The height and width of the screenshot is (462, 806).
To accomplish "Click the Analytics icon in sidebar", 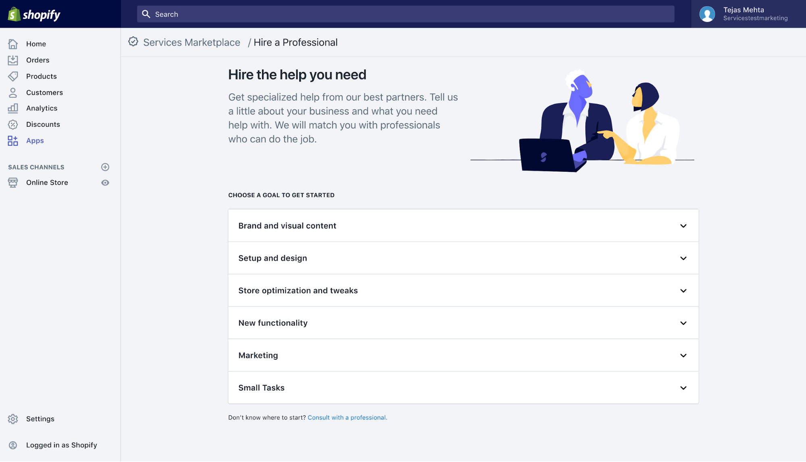I will [x=13, y=108].
